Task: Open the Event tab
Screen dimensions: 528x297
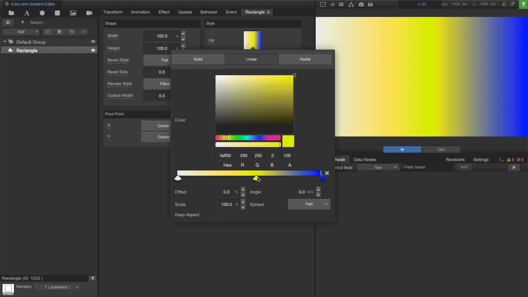Action: pos(231,12)
